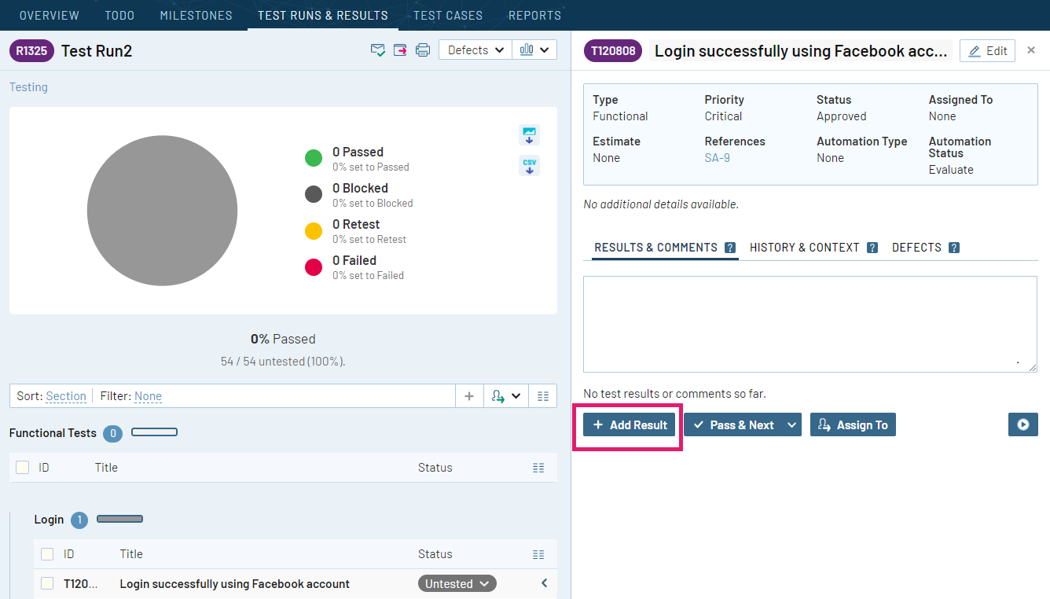
Task: Click the rerun/export test run icon
Action: (x=400, y=50)
